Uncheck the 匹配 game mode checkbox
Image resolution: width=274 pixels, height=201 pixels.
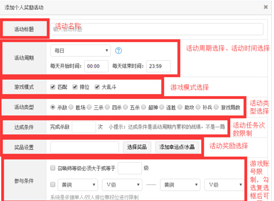pos(53,87)
